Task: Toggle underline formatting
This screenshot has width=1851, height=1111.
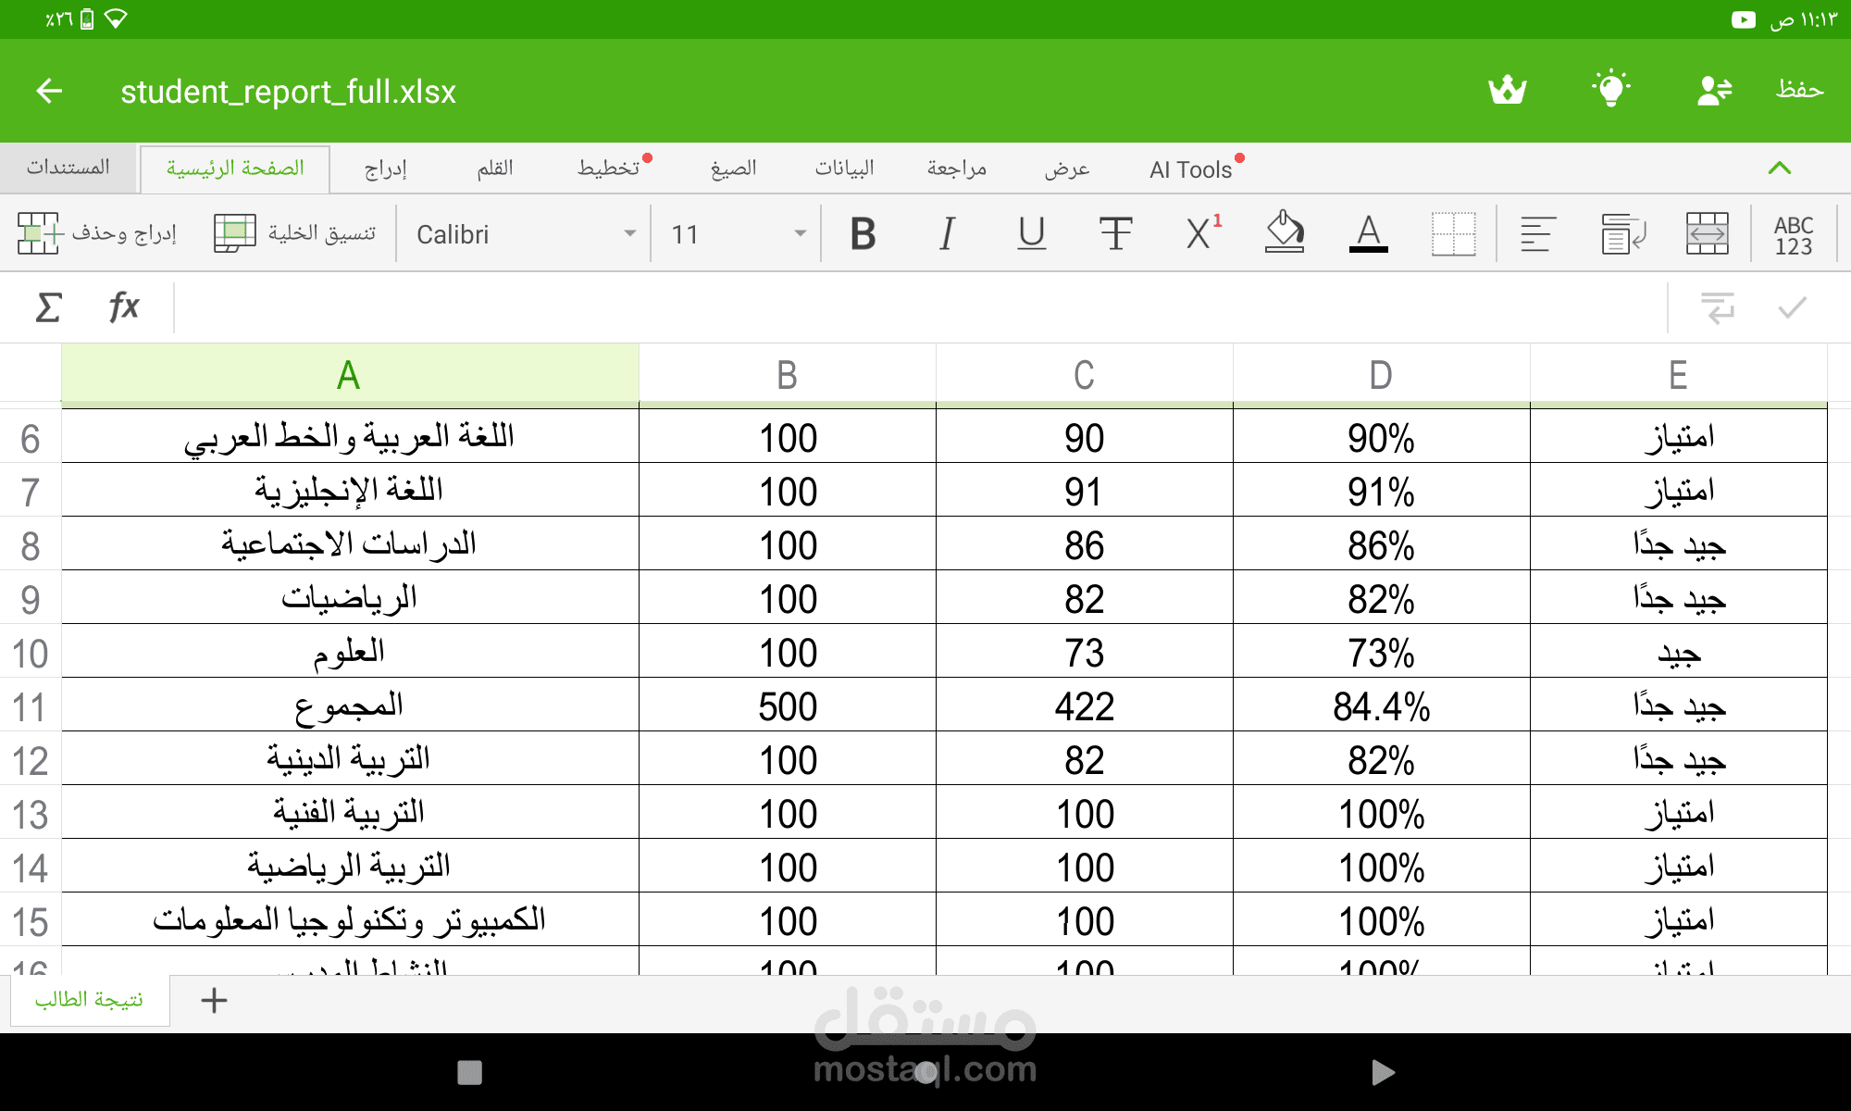Action: 1031,233
